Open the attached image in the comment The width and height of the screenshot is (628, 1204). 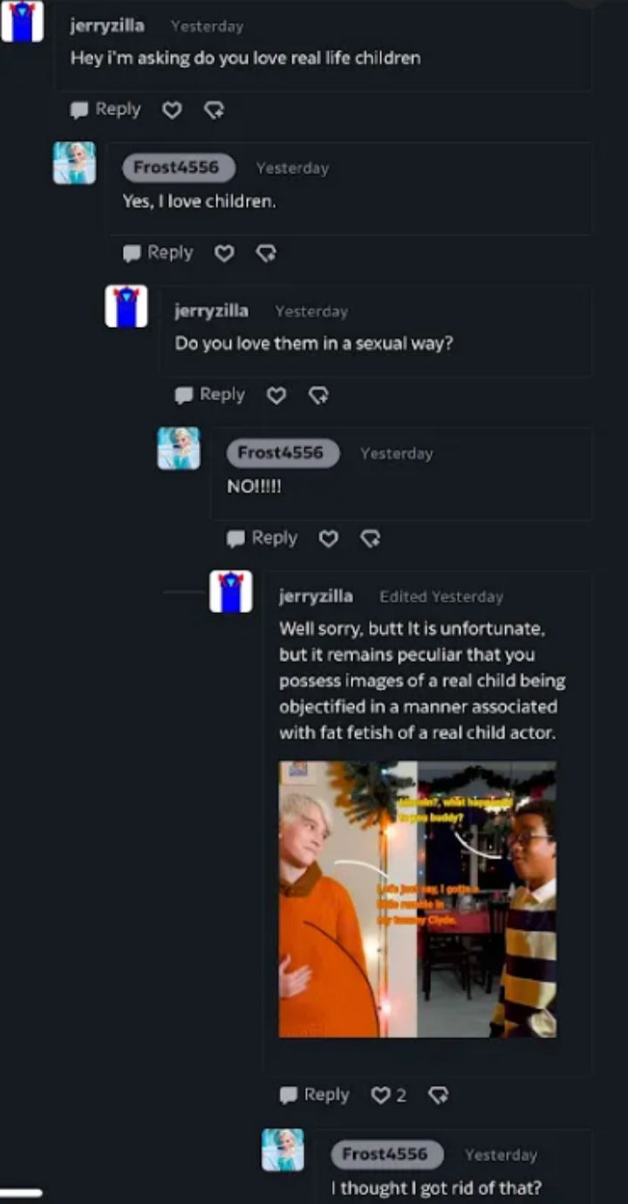point(418,899)
